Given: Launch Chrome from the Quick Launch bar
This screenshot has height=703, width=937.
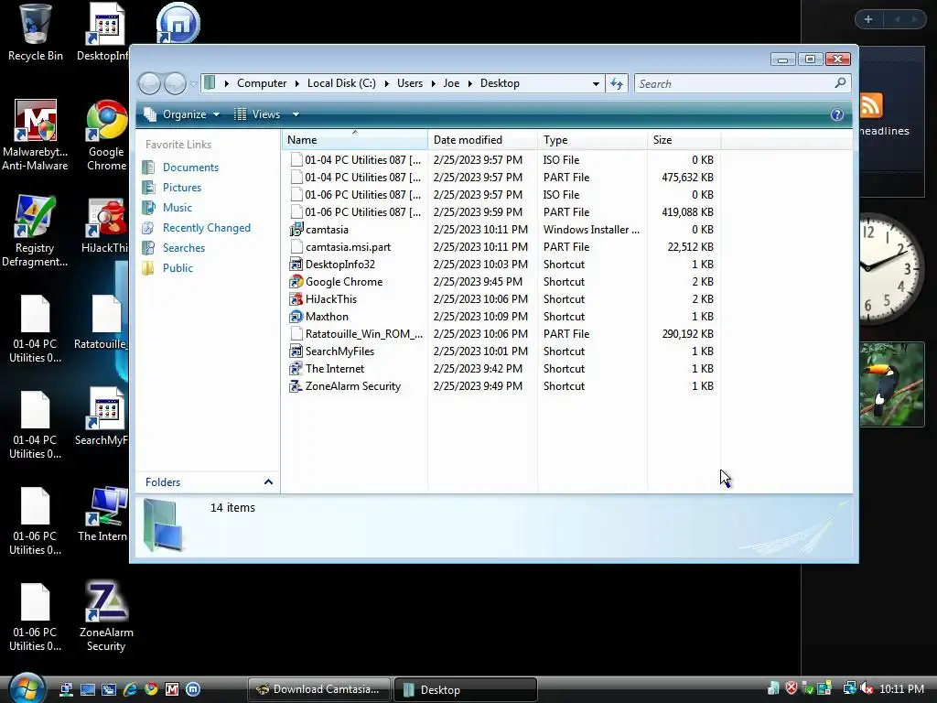Looking at the screenshot, I should tap(151, 689).
